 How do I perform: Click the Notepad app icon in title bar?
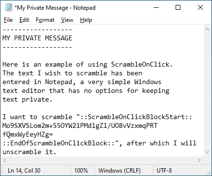click(8, 7)
